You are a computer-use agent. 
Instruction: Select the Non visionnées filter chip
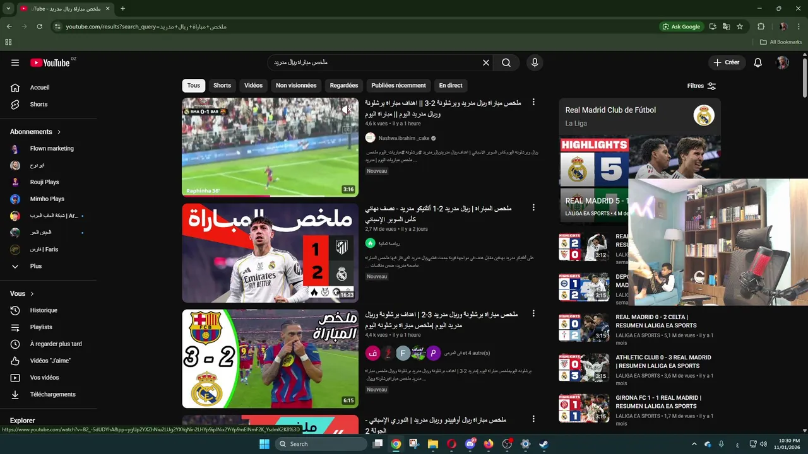[296, 85]
